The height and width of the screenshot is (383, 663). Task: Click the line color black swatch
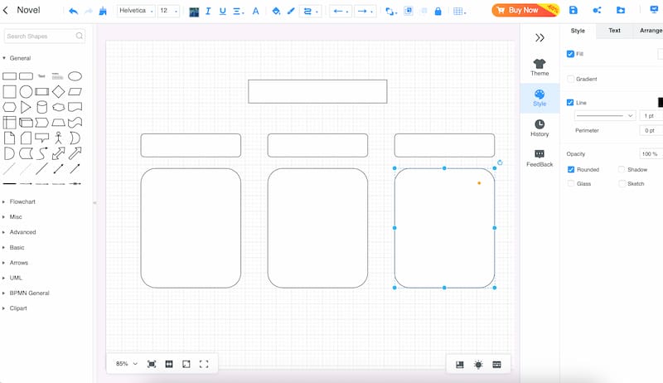(x=661, y=102)
